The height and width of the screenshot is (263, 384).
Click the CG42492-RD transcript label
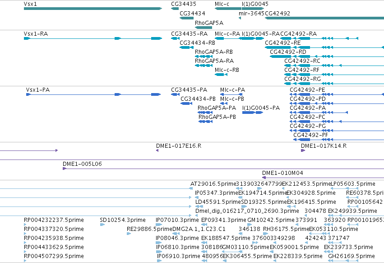[288, 52]
